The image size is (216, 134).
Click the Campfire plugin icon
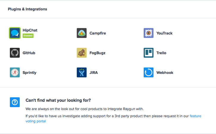[x=82, y=33]
